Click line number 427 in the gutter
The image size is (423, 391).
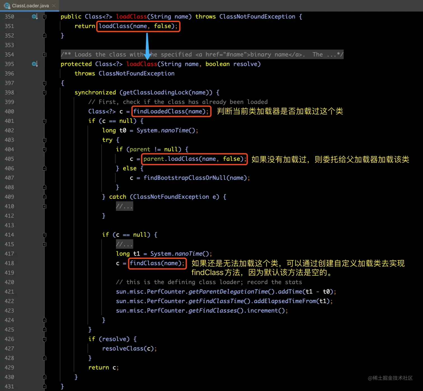[9, 348]
